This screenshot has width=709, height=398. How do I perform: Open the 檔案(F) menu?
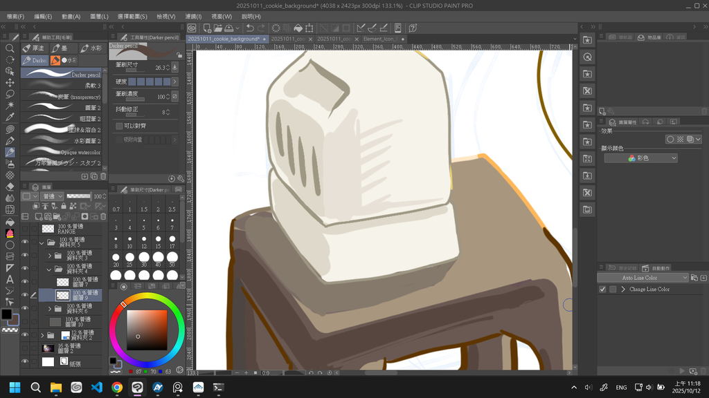tap(15, 16)
